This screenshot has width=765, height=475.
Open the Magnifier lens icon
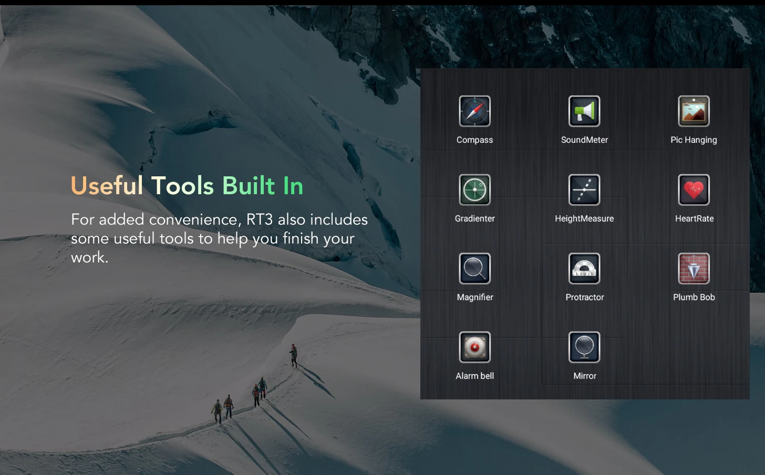tap(474, 269)
